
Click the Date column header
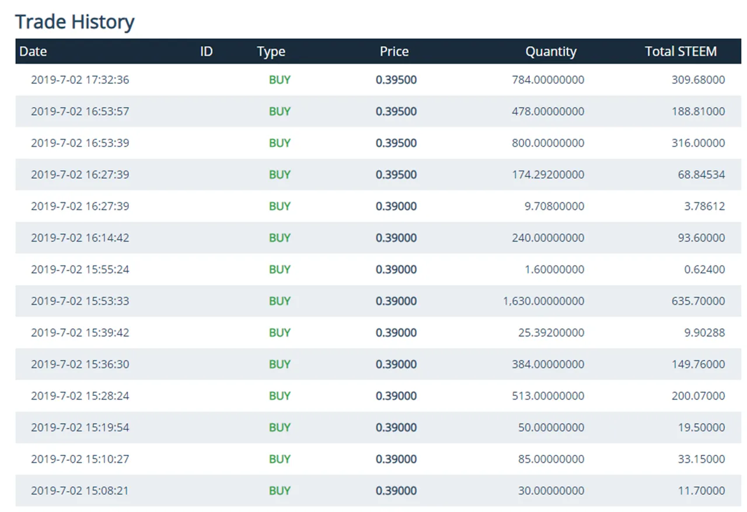33,51
